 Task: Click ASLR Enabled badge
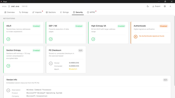click(x=36, y=26)
